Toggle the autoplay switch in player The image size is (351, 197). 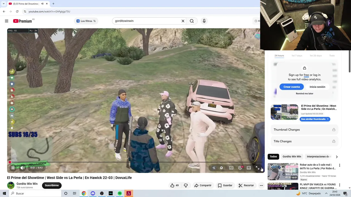(x=221, y=168)
